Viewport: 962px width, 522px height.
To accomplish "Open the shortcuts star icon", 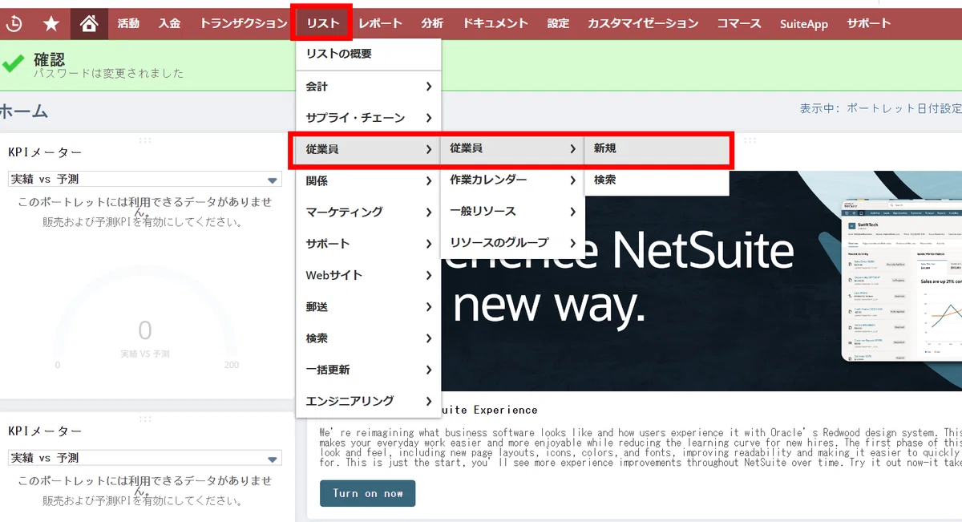I will point(51,24).
